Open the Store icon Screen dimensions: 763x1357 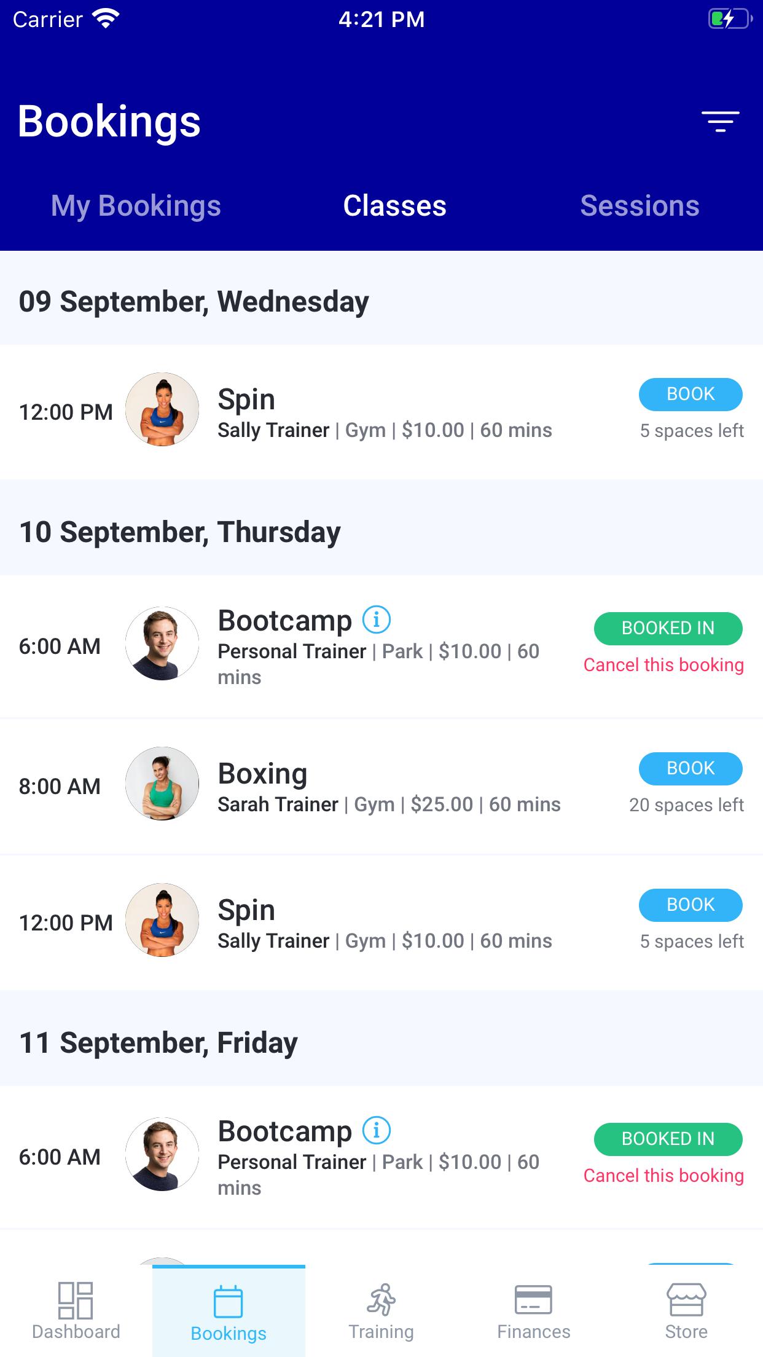tap(686, 1300)
